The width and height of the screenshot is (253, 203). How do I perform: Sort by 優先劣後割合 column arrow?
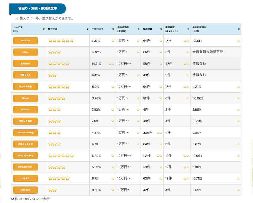coord(239,29)
